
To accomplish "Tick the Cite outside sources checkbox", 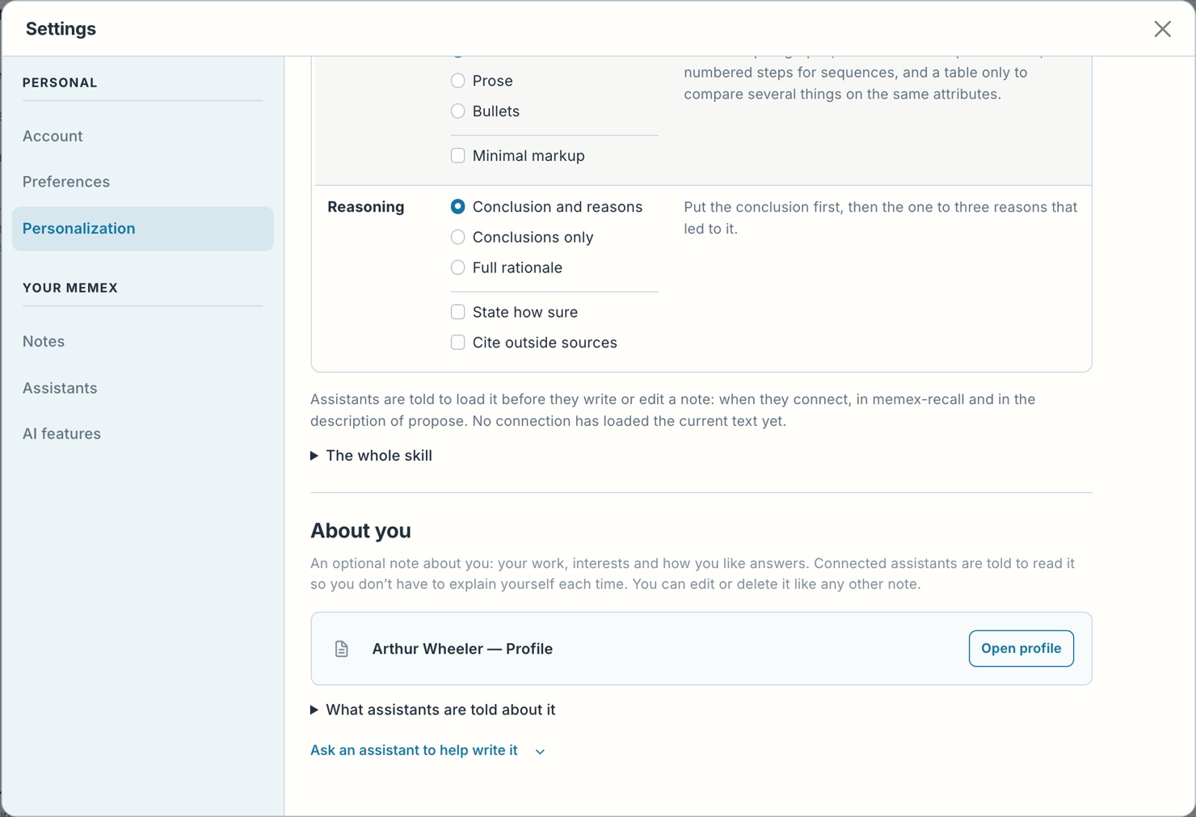I will [457, 343].
